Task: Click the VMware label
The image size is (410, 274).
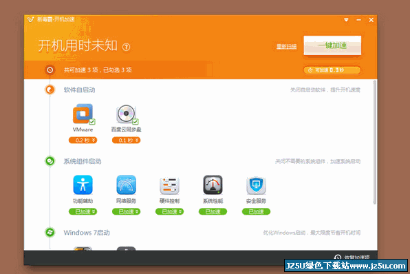Action: 83,129
